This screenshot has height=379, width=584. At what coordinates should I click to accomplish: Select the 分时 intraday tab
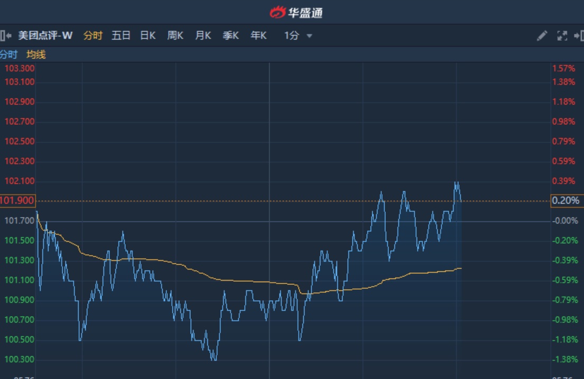92,36
